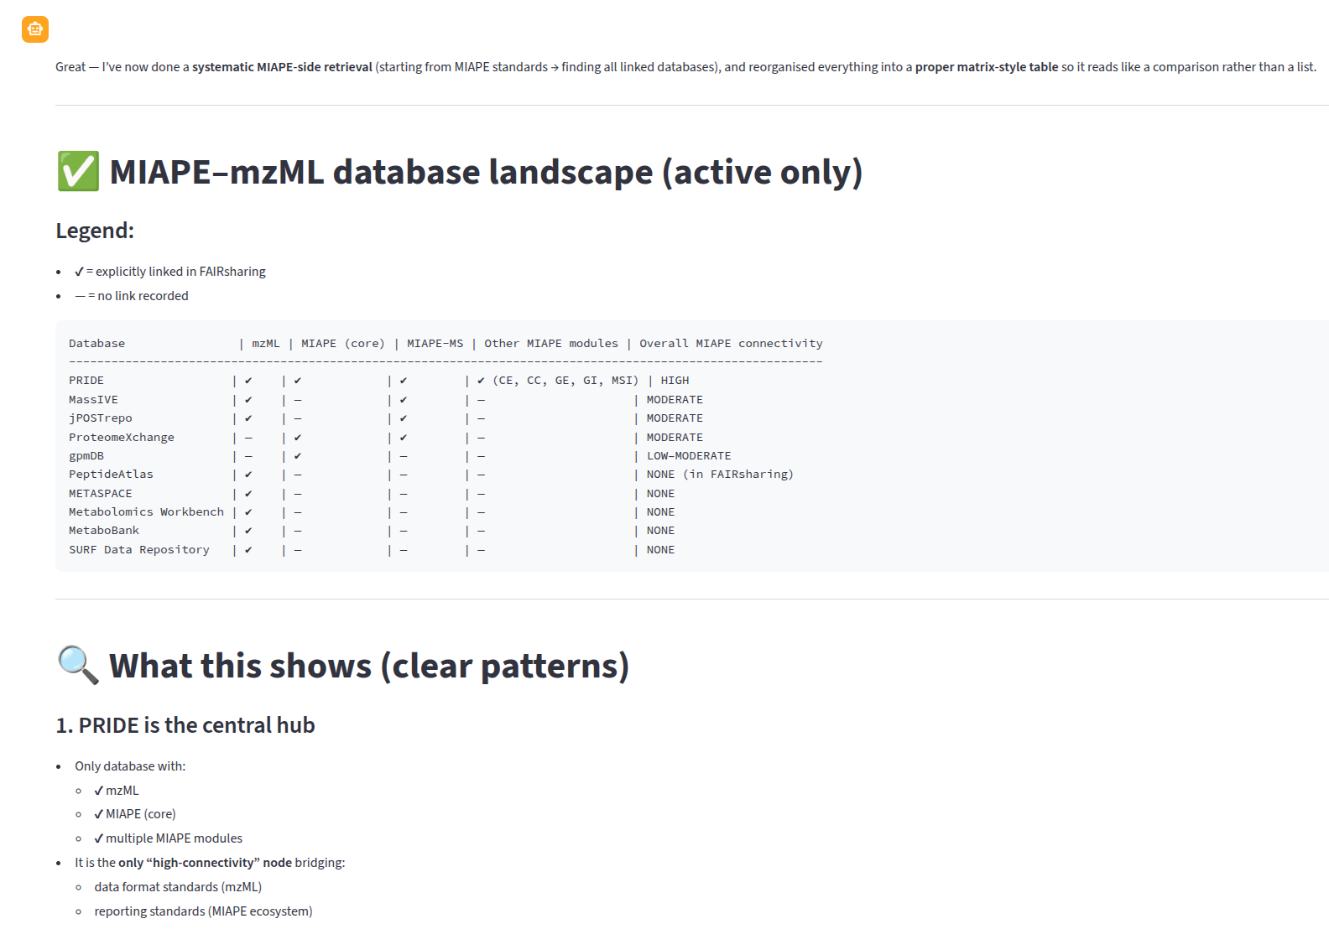The width and height of the screenshot is (1329, 929).
Task: Click 'proper matrix-style table' bold text in intro
Action: [x=987, y=67]
